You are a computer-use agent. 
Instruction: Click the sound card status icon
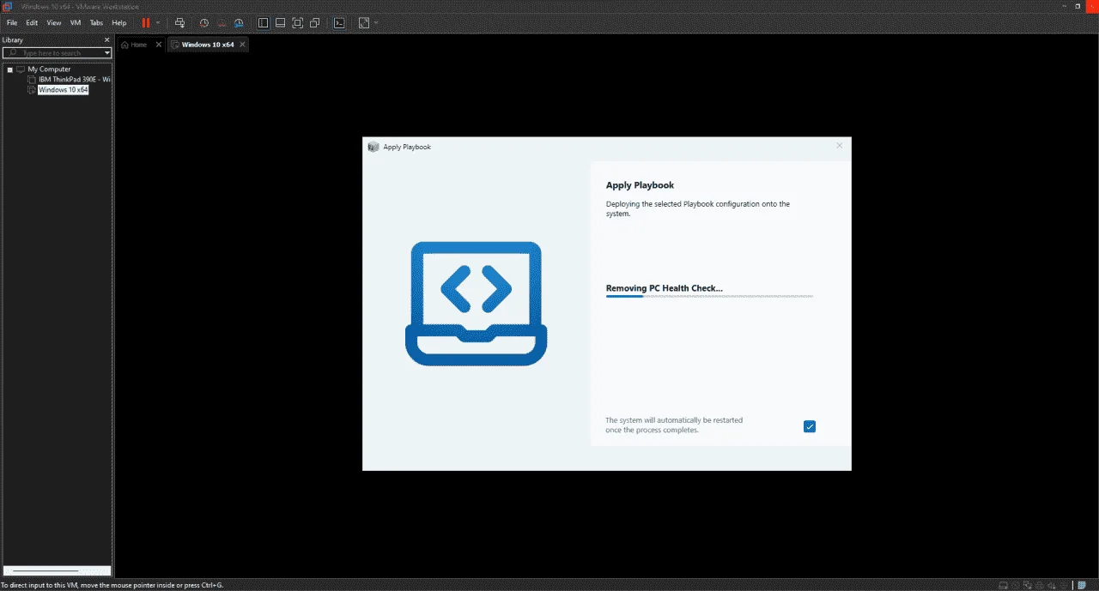click(1052, 584)
